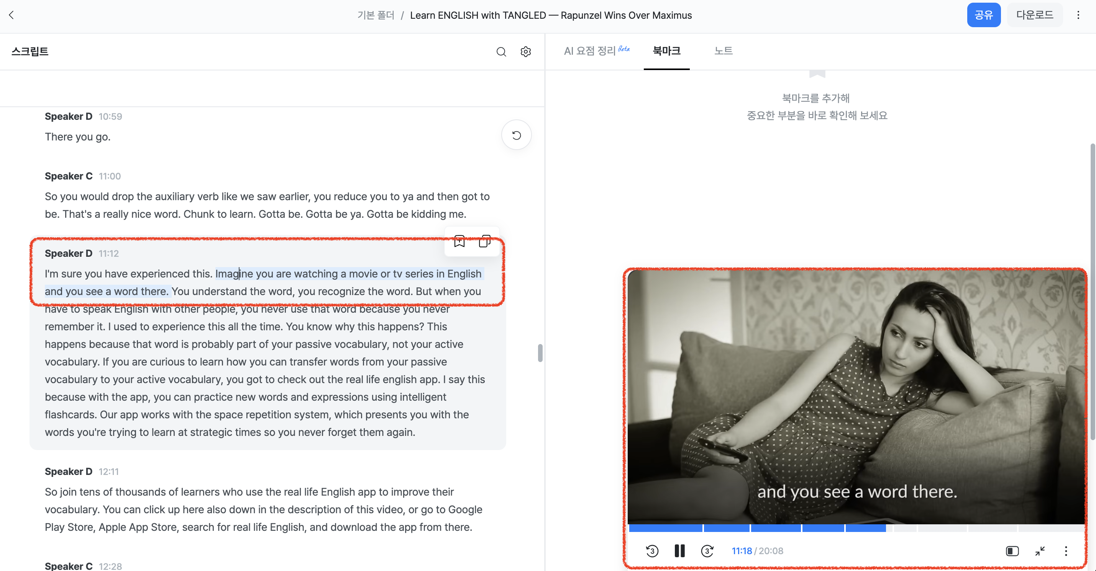Image resolution: width=1096 pixels, height=571 pixels.
Task: Click the circular restore/refresh button in script
Action: [x=517, y=135]
